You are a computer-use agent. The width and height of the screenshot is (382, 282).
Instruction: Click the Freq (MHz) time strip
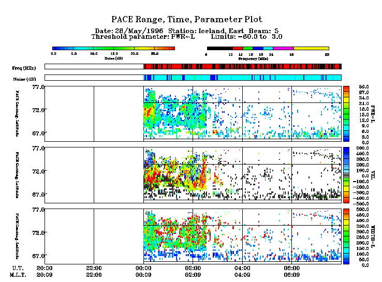coord(193,66)
